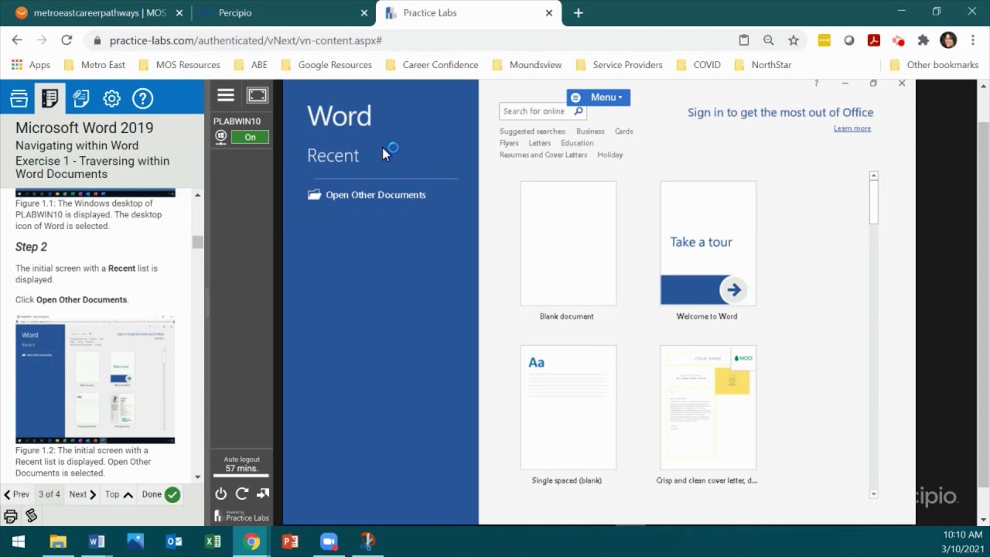Go to previous step with Prev
990x557 pixels.
(x=16, y=494)
